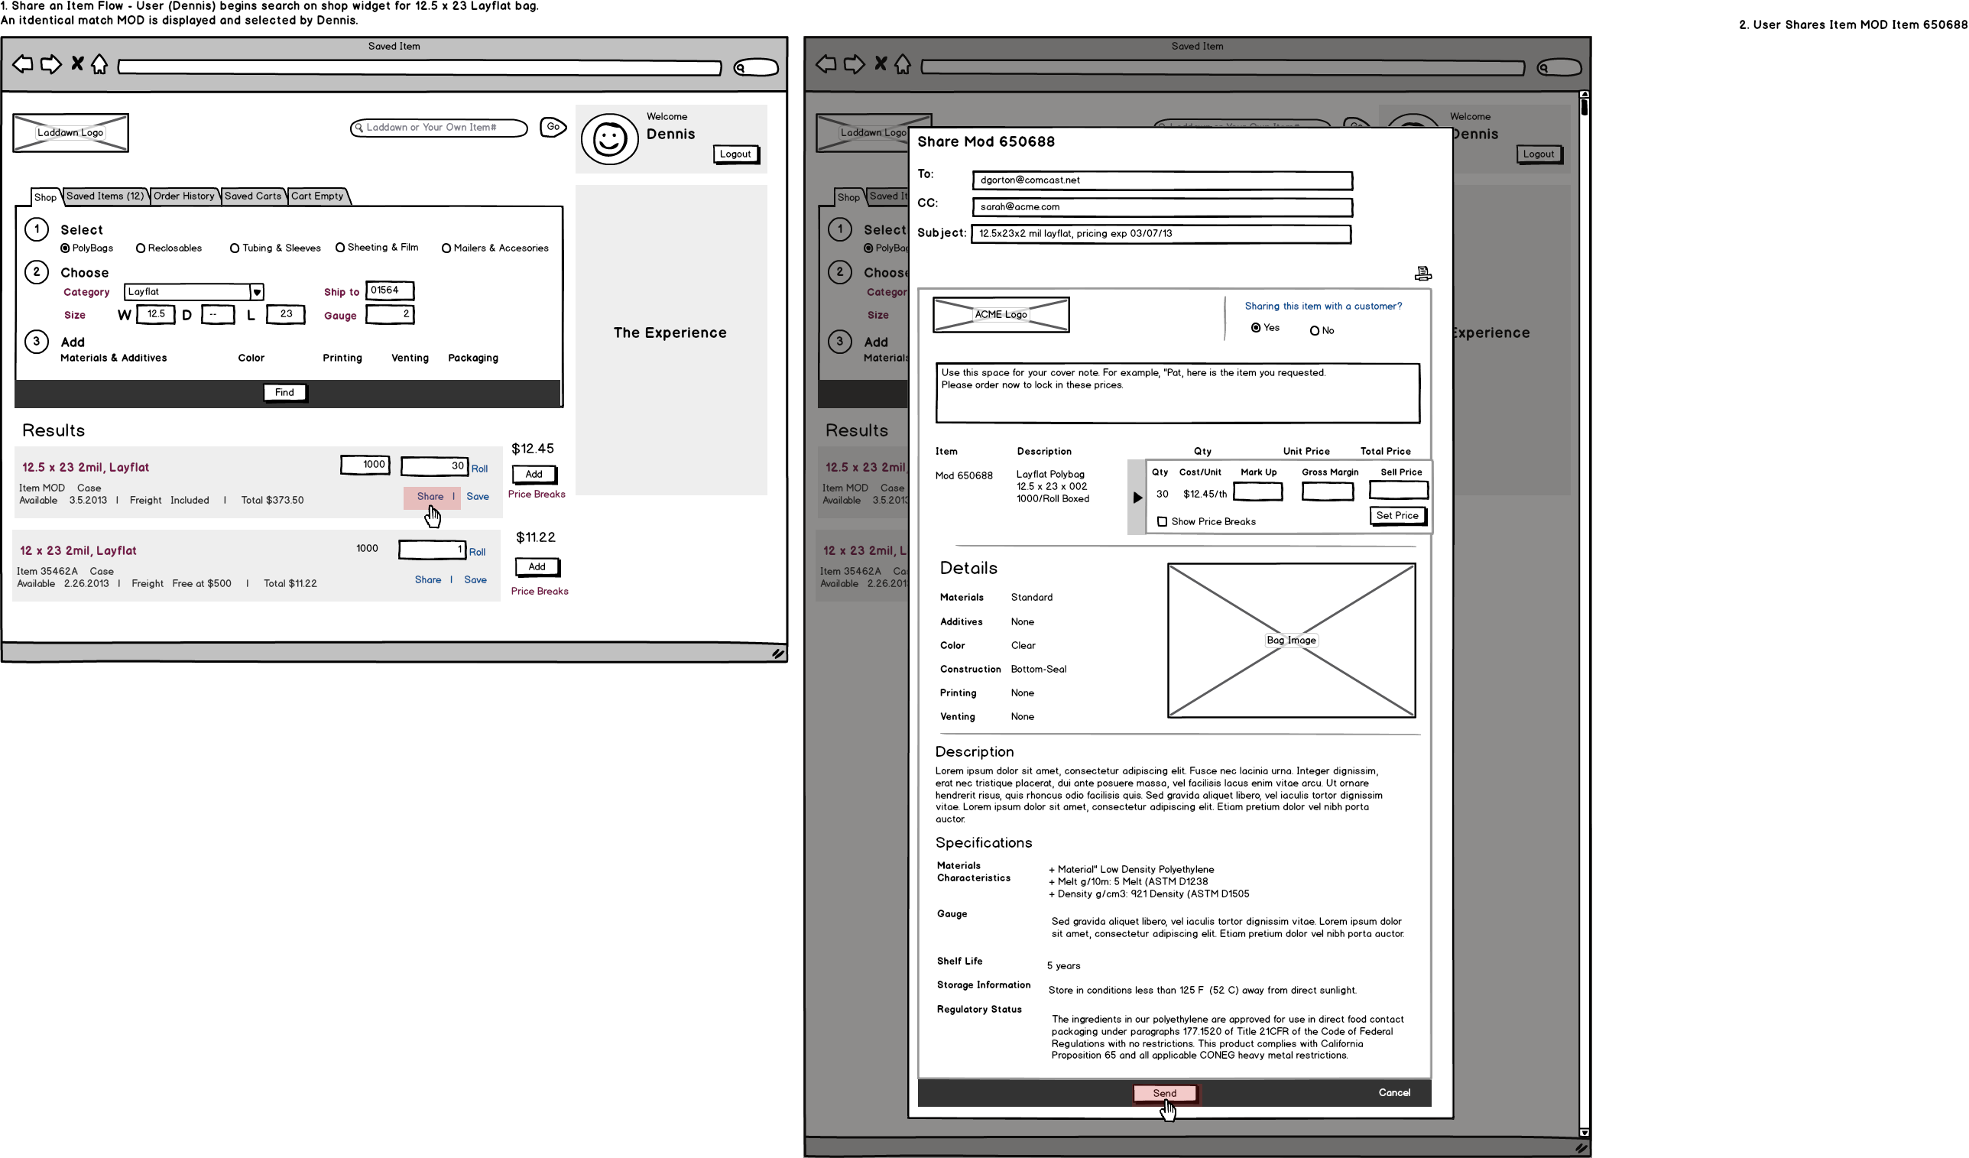Click the Sell Price input box
The width and height of the screenshot is (1969, 1158).
pyautogui.click(x=1399, y=490)
